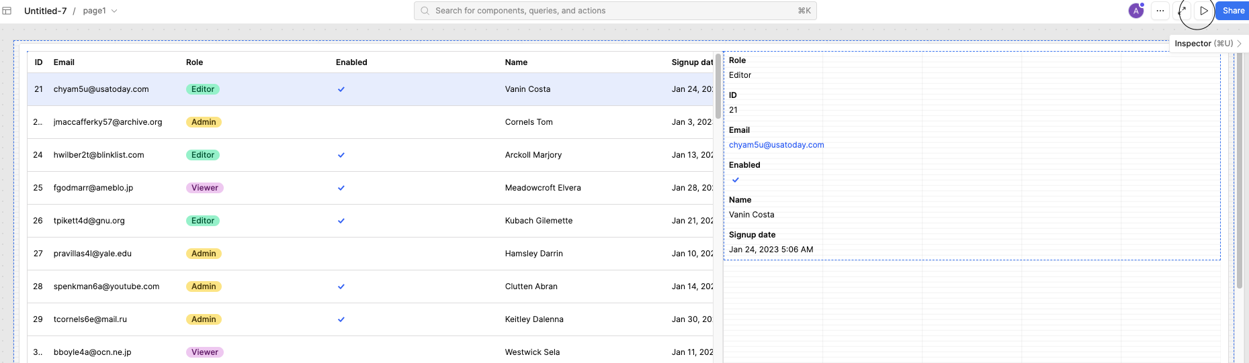Viewport: 1249px width, 363px height.
Task: Click the blue Share button
Action: [1233, 11]
